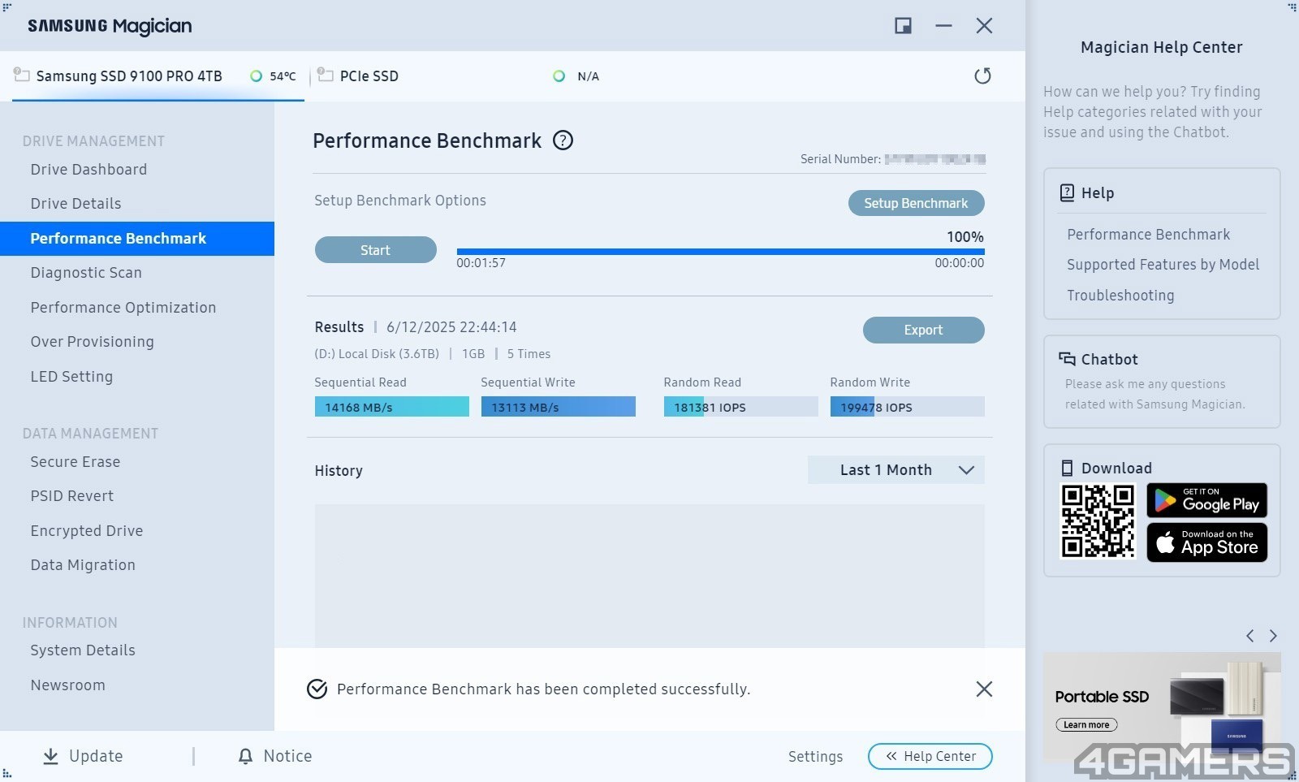1299x782 pixels.
Task: Click the 54°C temperature status indicator
Action: [273, 76]
